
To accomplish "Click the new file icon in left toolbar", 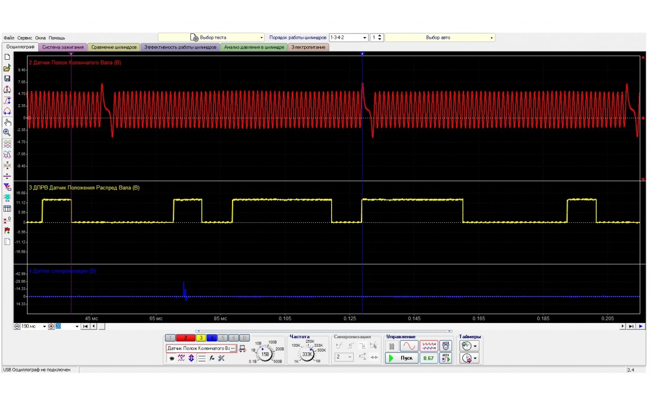I will 7,57.
